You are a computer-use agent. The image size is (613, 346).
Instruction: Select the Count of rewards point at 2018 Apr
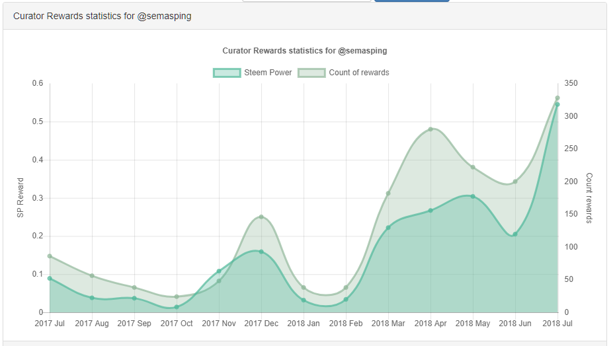pyautogui.click(x=430, y=129)
